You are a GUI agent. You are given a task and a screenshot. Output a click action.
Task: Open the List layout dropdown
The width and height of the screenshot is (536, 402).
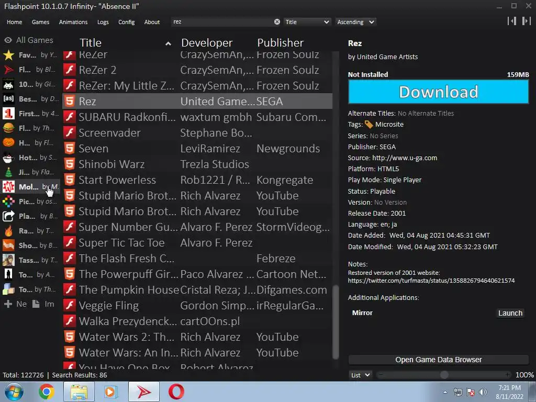coord(360,375)
